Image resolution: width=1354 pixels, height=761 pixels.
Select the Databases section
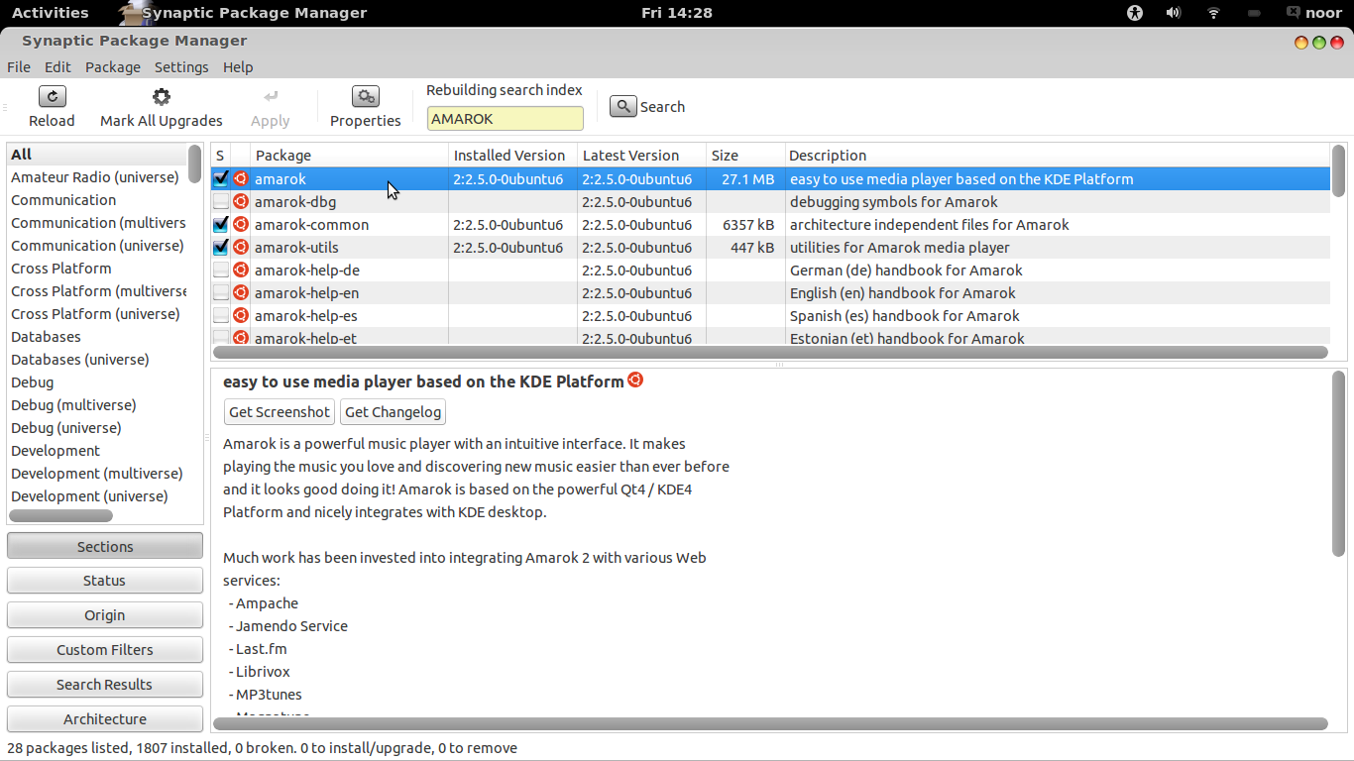[x=97, y=337]
